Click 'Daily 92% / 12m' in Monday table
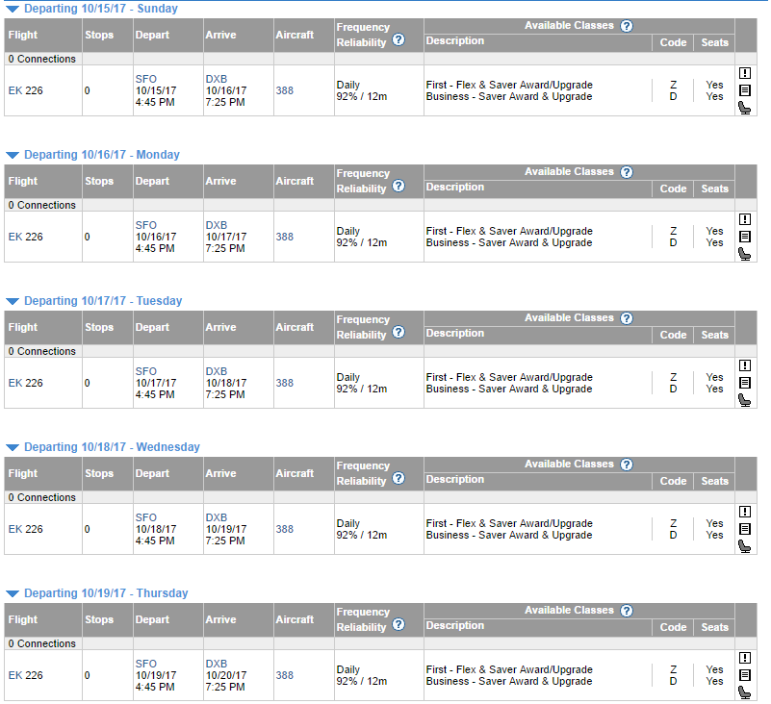The width and height of the screenshot is (771, 704). [361, 237]
